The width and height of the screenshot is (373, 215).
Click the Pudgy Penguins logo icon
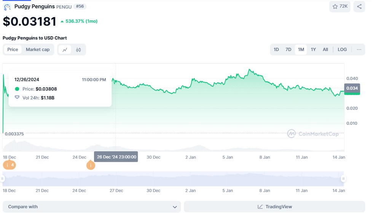pyautogui.click(x=7, y=7)
